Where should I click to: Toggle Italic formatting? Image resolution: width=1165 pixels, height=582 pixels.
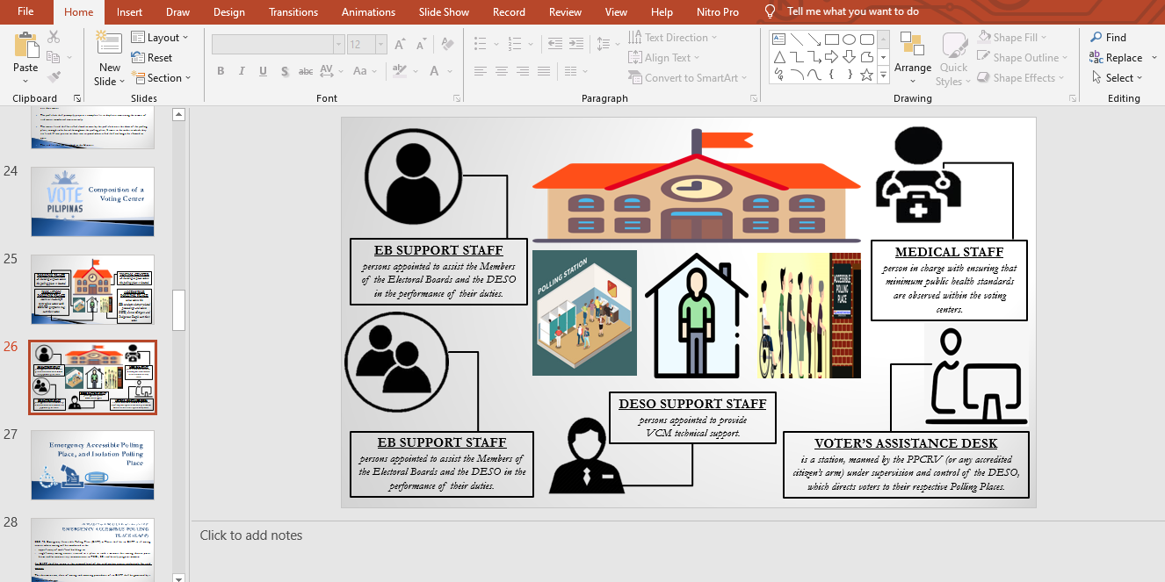pyautogui.click(x=242, y=71)
